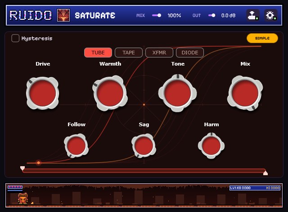This screenshot has width=288, height=212.
Task: Click the Sag label
Action: pyautogui.click(x=144, y=124)
